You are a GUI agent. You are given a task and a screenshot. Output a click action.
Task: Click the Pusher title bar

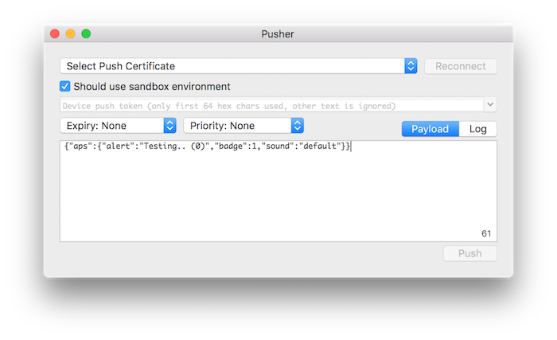[278, 34]
